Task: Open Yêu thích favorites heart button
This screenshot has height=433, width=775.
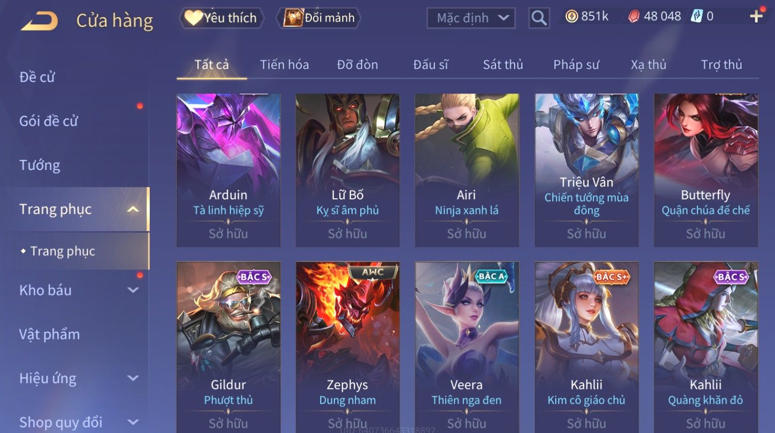Action: [x=221, y=18]
